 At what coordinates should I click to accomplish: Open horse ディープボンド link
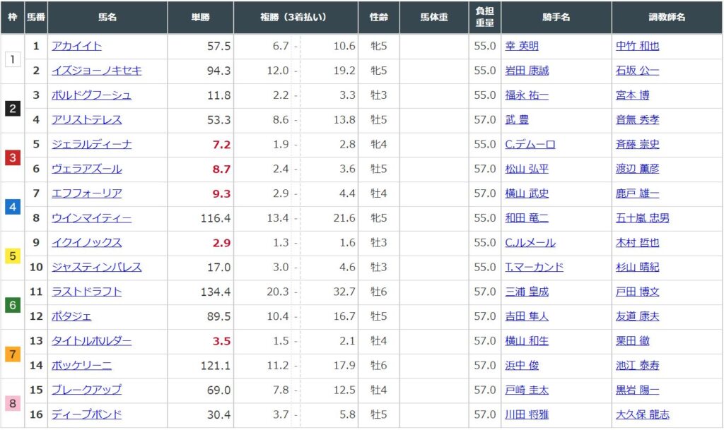tap(87, 414)
